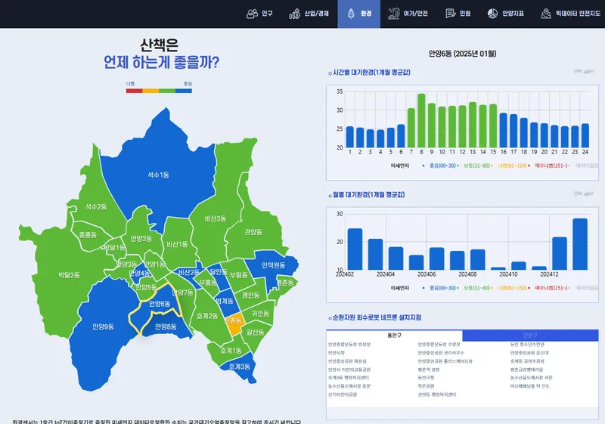Select 석수1동 district on the map

[x=158, y=175]
